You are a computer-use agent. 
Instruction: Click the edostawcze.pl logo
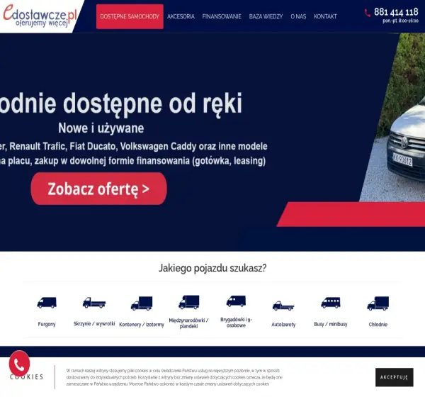[40, 16]
